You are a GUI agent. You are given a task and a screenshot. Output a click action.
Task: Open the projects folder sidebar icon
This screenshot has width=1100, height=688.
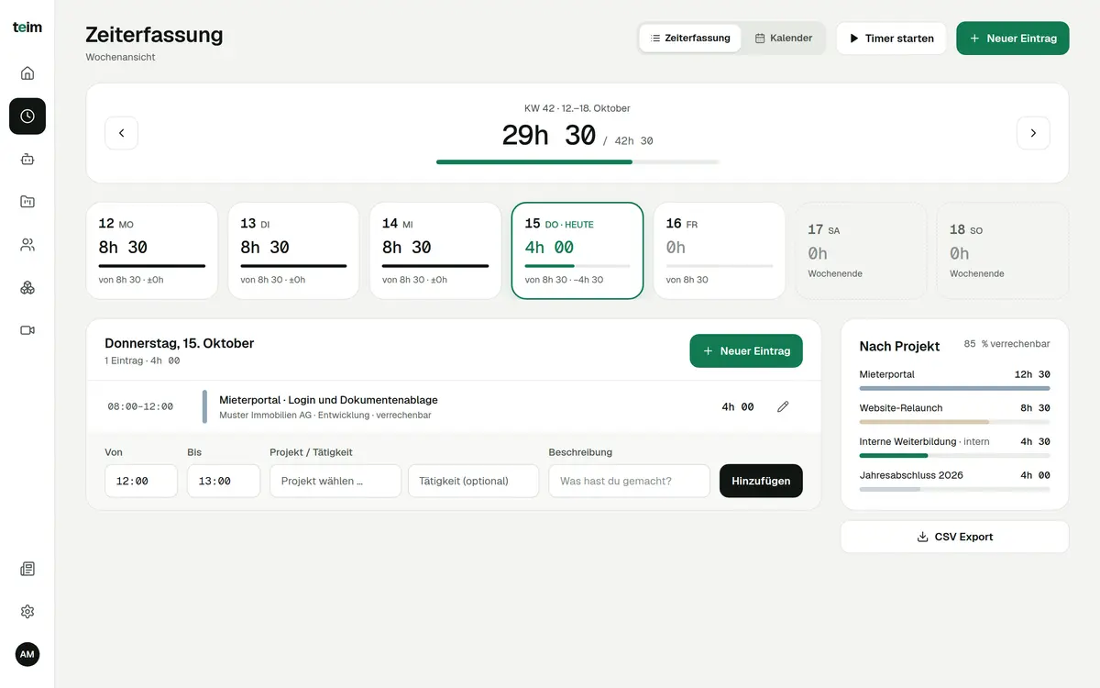point(27,202)
